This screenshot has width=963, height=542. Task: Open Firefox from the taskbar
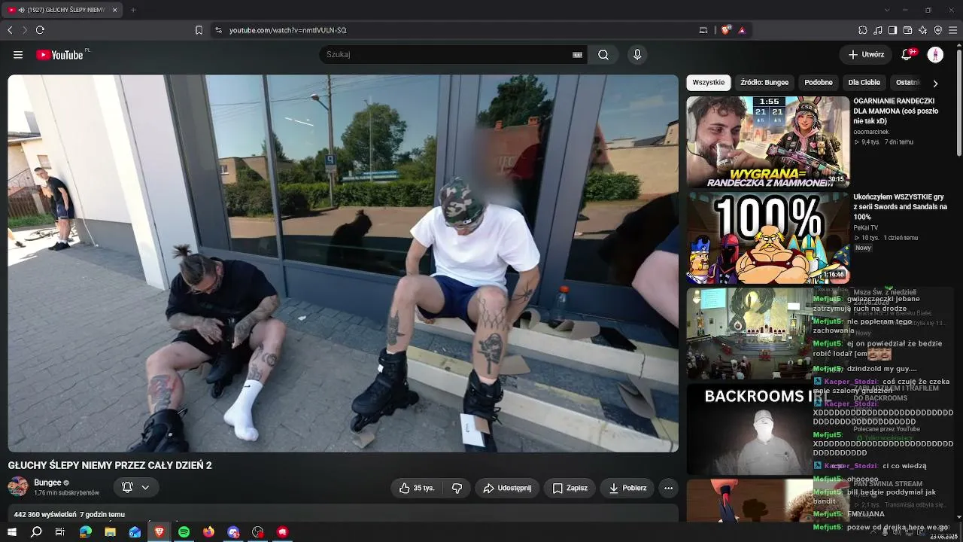click(208, 531)
